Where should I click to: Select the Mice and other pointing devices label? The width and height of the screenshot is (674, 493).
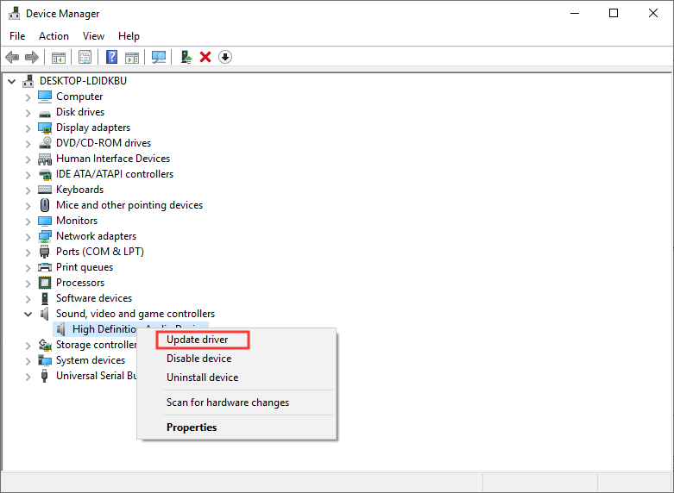click(x=129, y=205)
